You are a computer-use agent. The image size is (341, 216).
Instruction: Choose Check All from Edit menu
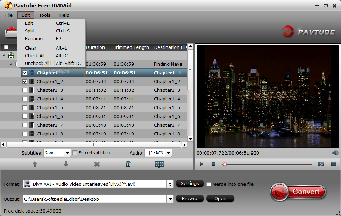(x=51, y=55)
